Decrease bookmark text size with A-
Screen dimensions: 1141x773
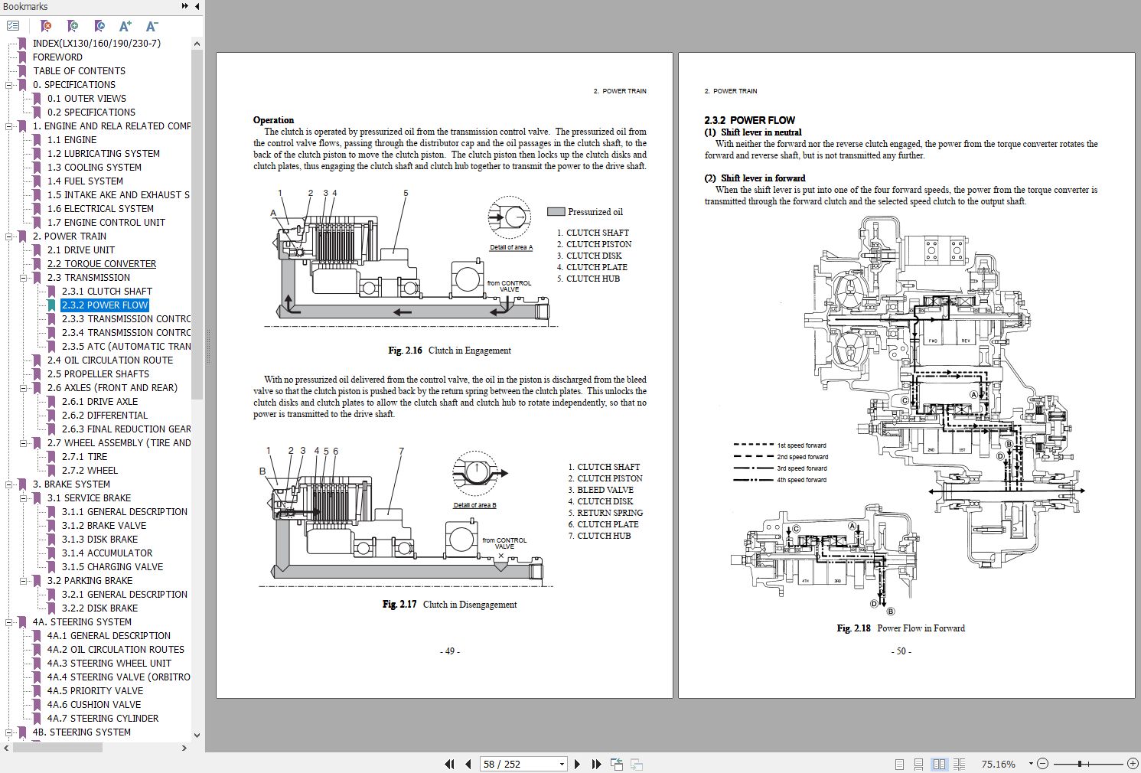pos(152,25)
